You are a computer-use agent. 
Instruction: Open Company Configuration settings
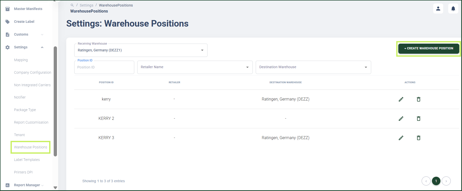coord(33,72)
